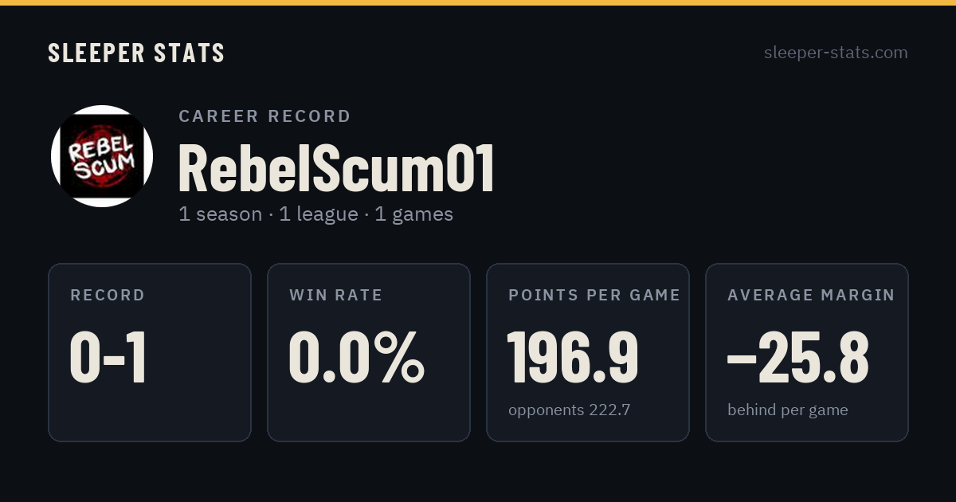The width and height of the screenshot is (956, 502).
Task: Open the sleeper-stats.com link
Action: point(836,53)
